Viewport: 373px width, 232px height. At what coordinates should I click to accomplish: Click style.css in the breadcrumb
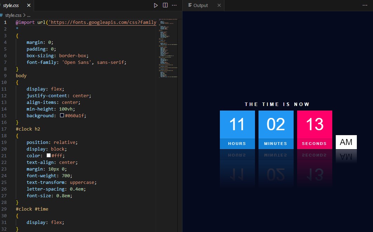13,15
